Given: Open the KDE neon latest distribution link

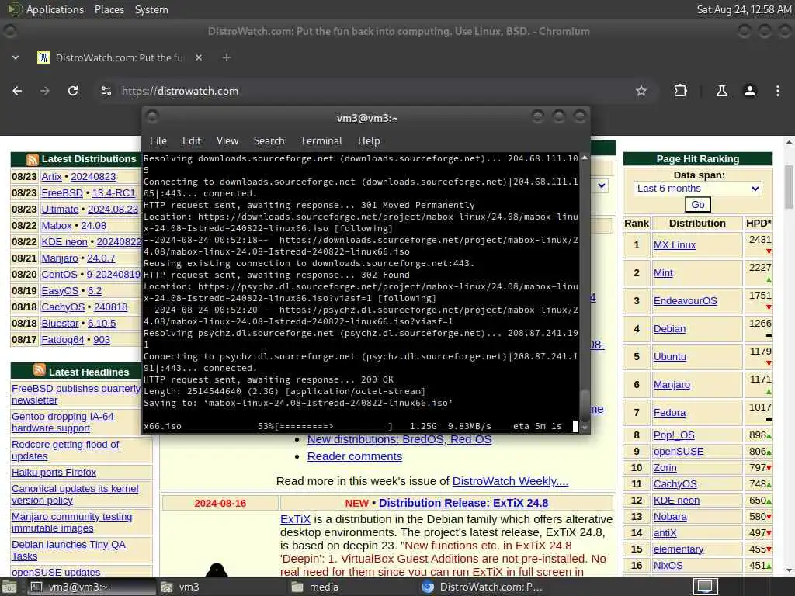Looking at the screenshot, I should tap(64, 242).
